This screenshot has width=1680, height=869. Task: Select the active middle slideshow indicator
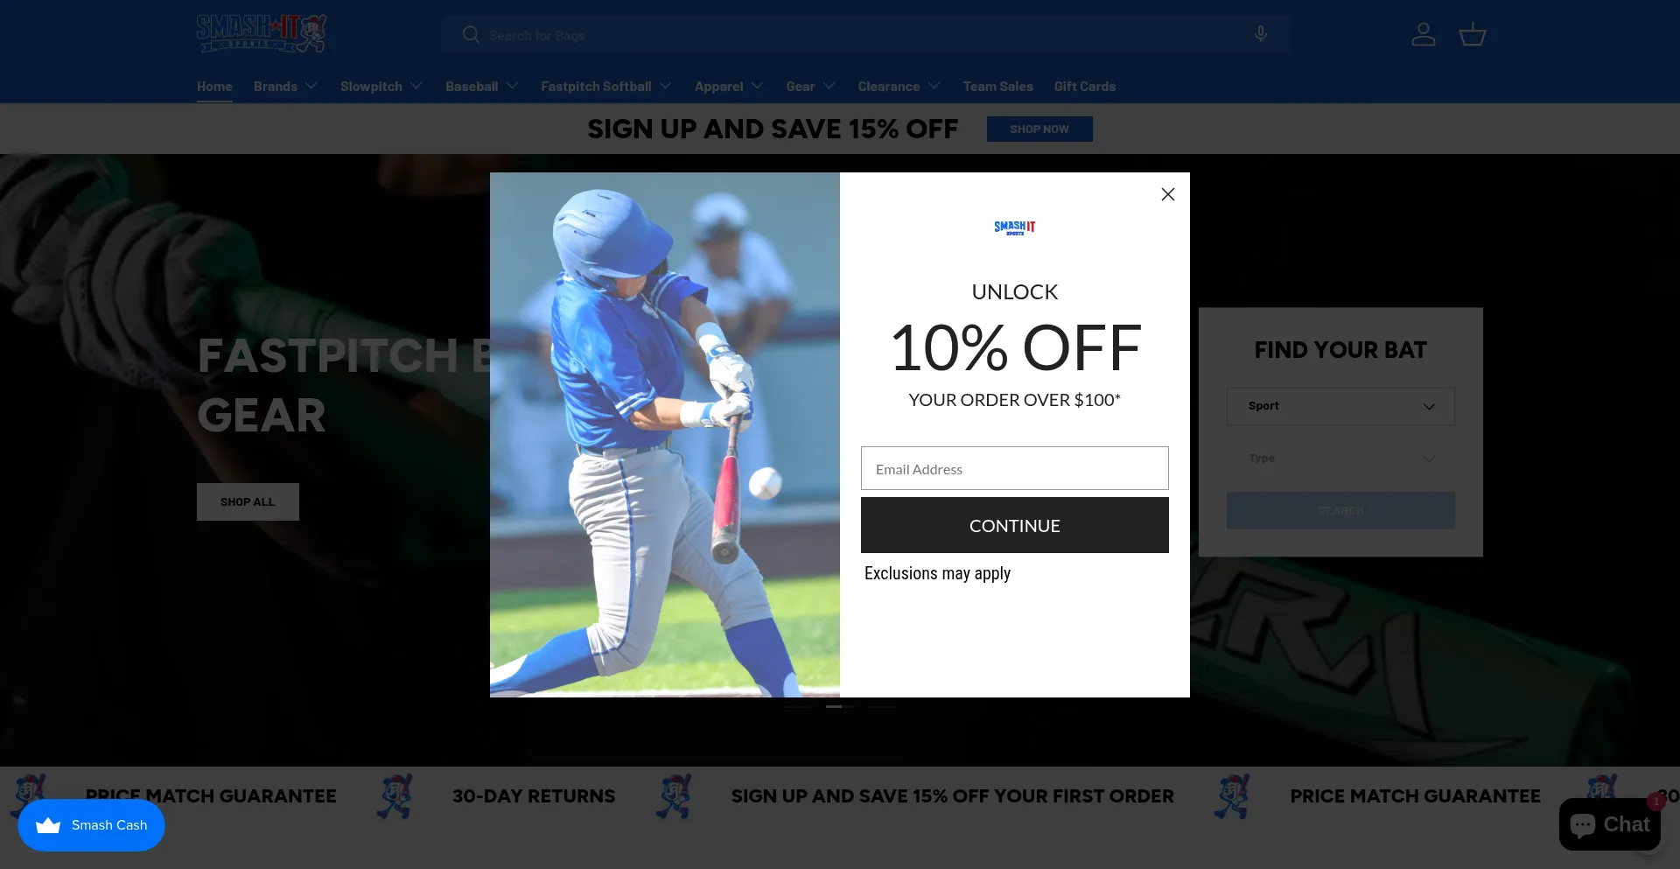coord(840,706)
